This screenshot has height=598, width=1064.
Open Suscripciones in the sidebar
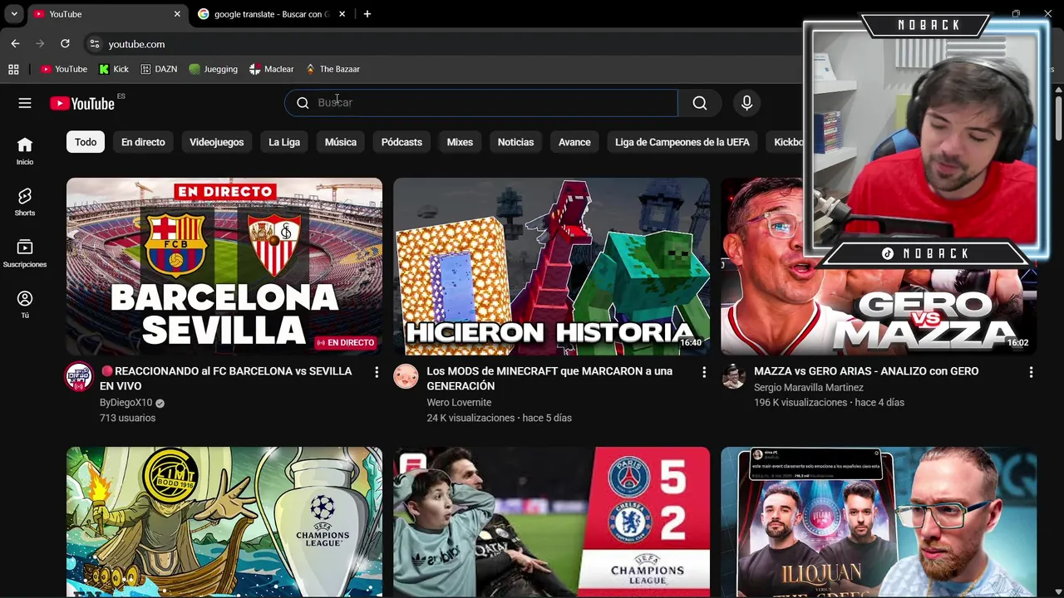point(25,253)
